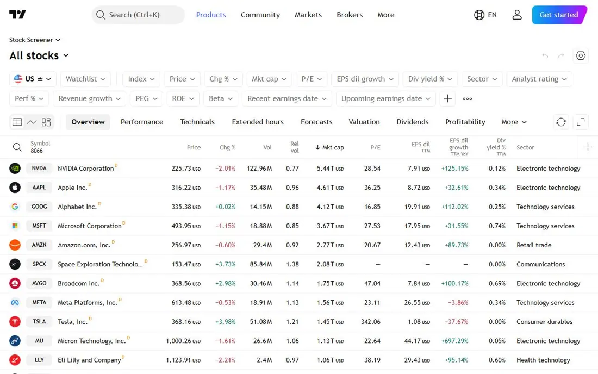Switch to the Performance tab
This screenshot has width=598, height=374.
142,122
